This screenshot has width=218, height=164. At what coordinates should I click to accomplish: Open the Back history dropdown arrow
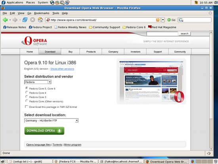coord(10,20)
